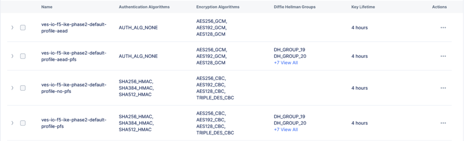464x141 pixels.
Task: Select checkbox for default-profile-aead row
Action: (x=23, y=28)
